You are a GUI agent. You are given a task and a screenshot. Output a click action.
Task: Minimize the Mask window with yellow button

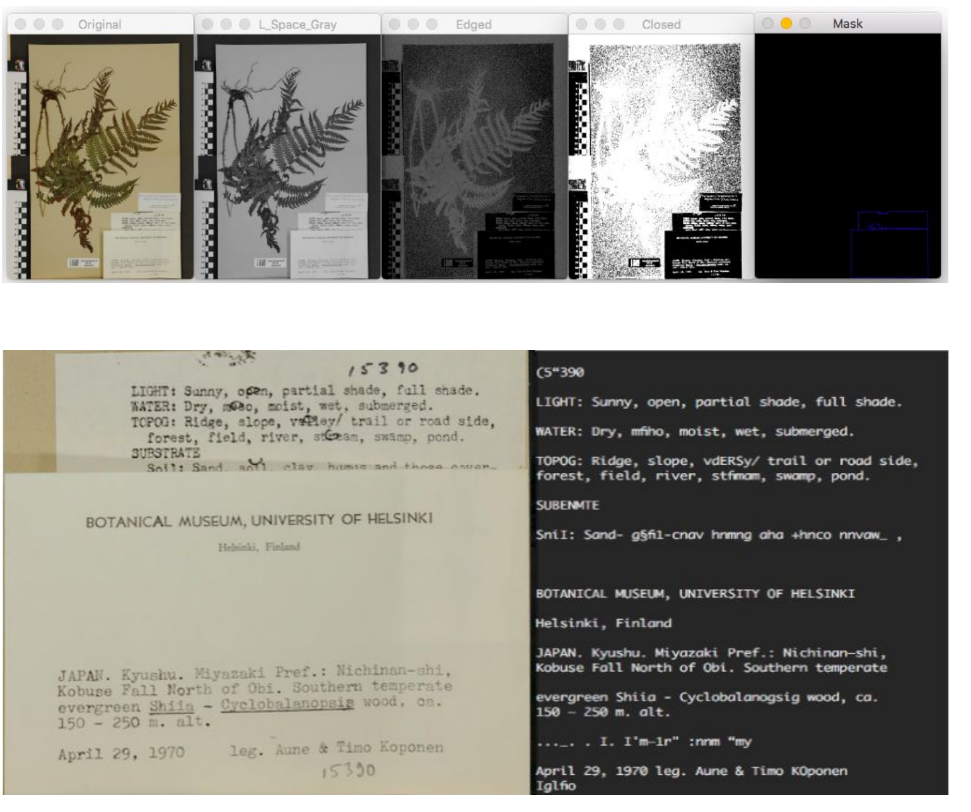(786, 23)
